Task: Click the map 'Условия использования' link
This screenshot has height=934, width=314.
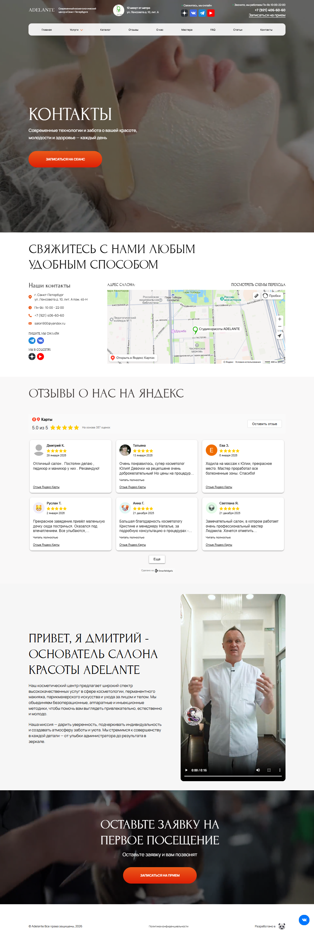Action: [248, 362]
